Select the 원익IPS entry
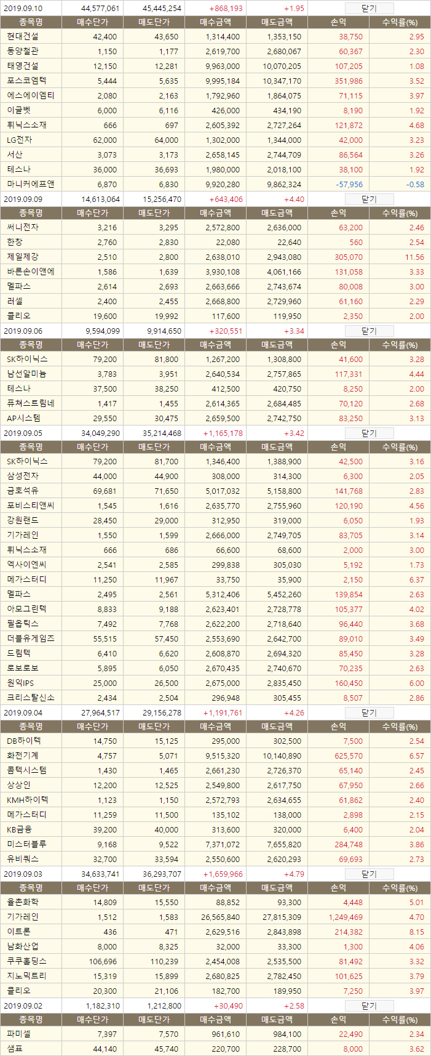This screenshot has width=431, height=1056. click(20, 683)
